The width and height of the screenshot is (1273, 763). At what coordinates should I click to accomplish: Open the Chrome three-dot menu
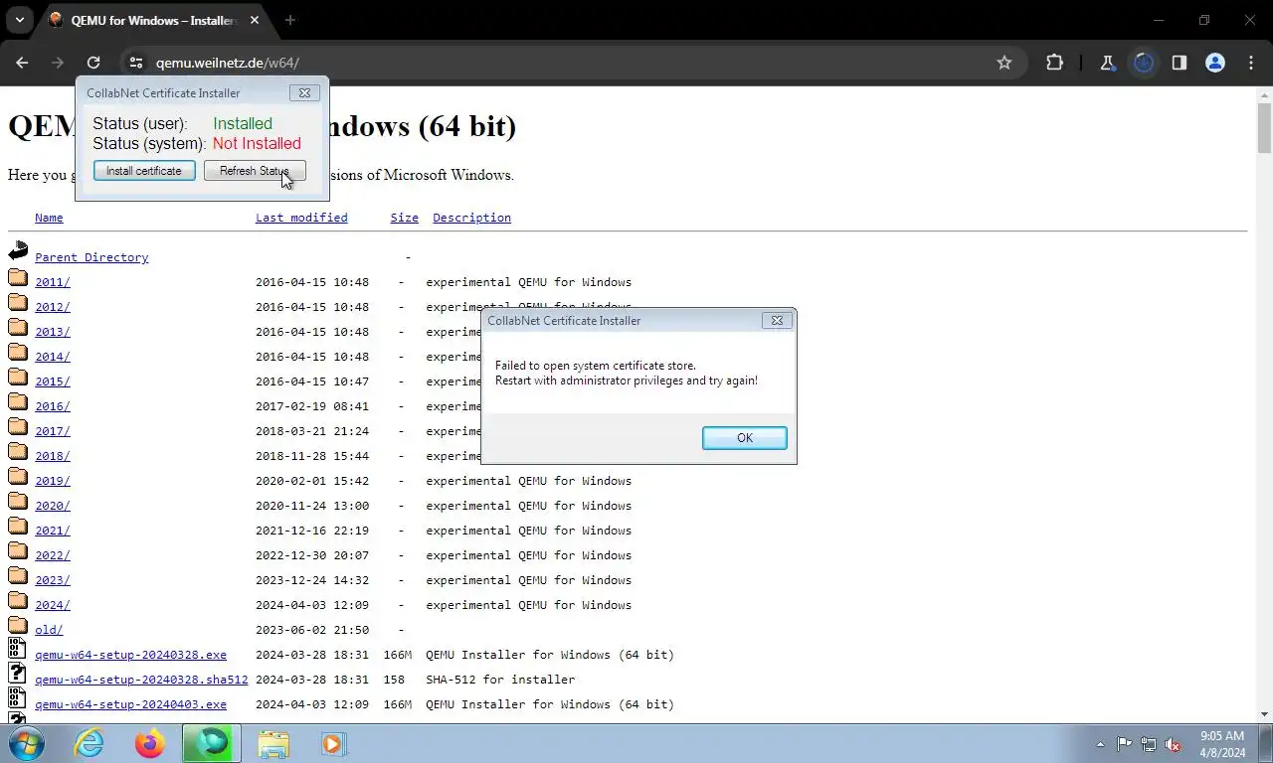pyautogui.click(x=1251, y=63)
